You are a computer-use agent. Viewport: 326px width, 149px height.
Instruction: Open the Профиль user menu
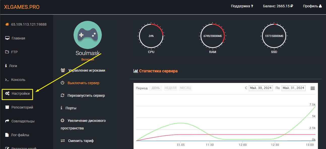click(x=312, y=6)
